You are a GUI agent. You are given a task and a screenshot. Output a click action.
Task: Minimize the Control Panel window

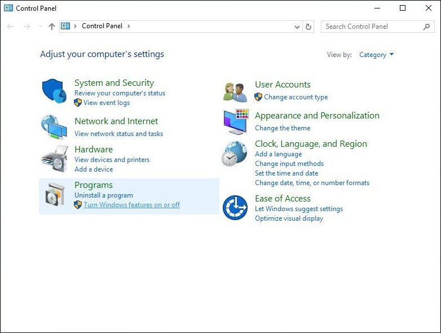click(x=377, y=8)
